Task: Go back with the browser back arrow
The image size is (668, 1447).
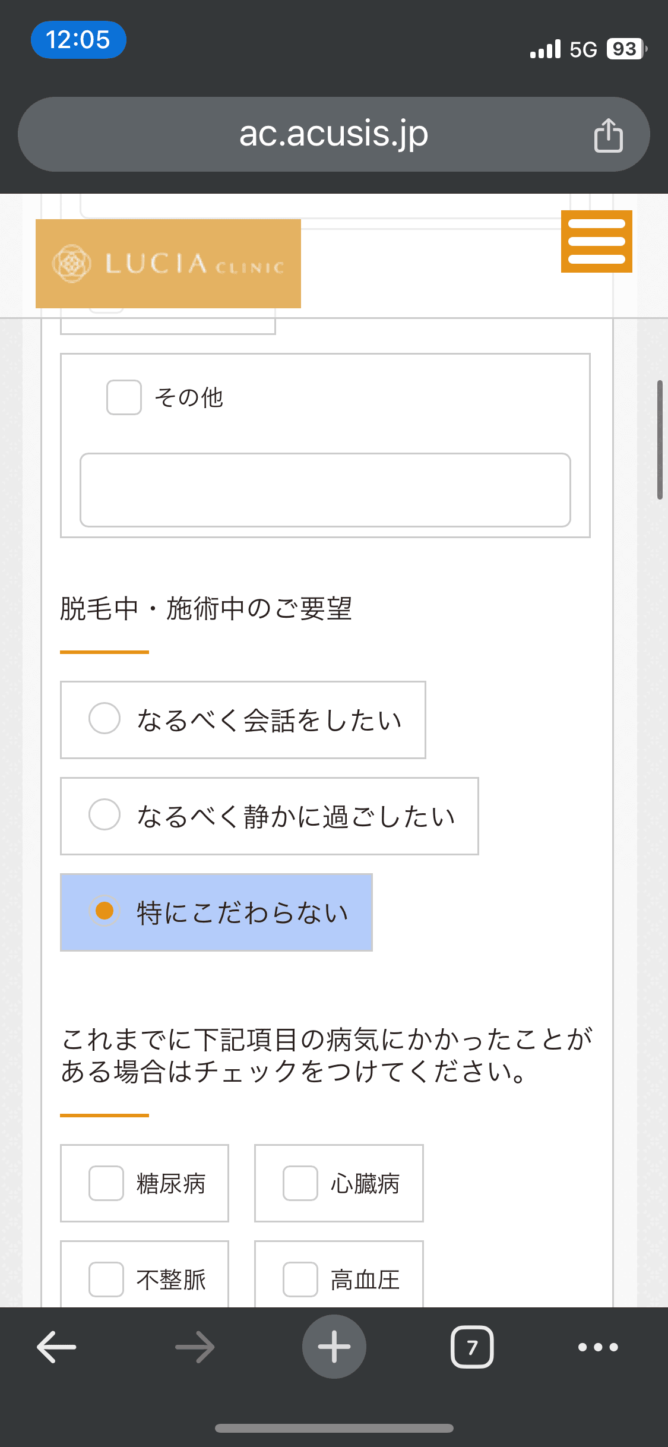Action: tap(57, 1347)
